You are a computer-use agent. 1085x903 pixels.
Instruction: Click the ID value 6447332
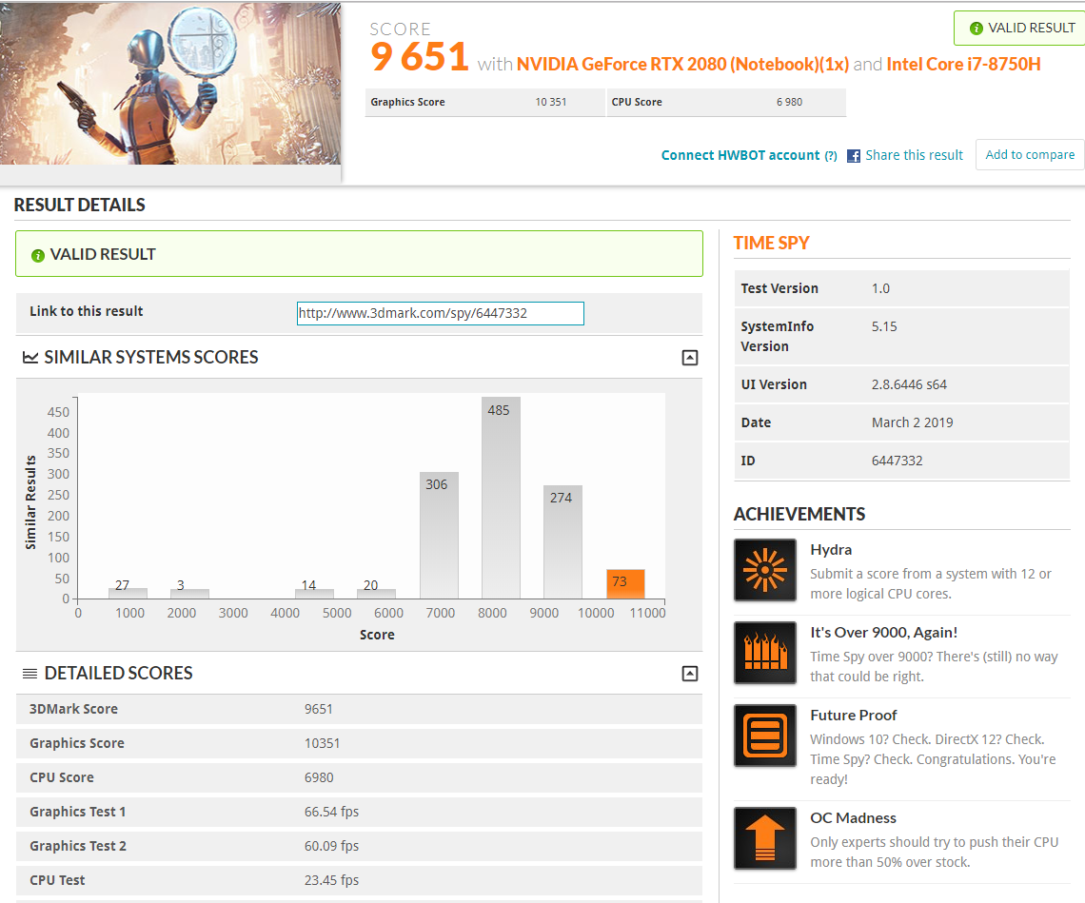point(897,461)
